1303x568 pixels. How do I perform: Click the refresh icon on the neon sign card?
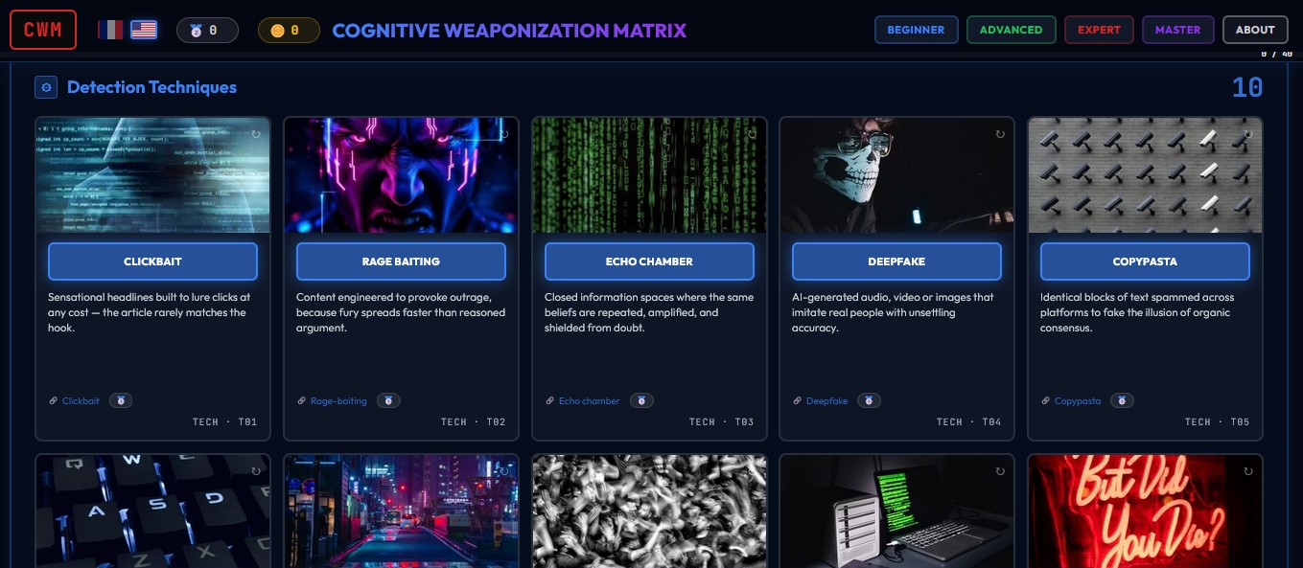pyautogui.click(x=1247, y=471)
